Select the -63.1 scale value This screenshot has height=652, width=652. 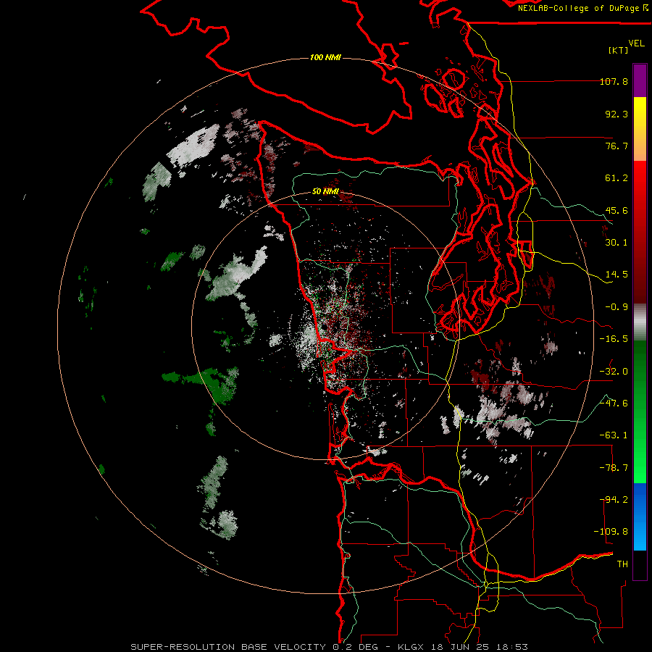[614, 435]
